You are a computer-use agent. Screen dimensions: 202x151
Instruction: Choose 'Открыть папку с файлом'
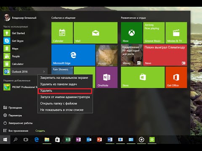tap(65, 104)
